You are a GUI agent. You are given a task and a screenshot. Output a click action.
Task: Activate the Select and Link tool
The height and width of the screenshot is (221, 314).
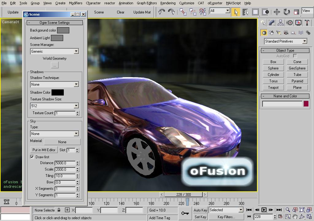click(183, 12)
